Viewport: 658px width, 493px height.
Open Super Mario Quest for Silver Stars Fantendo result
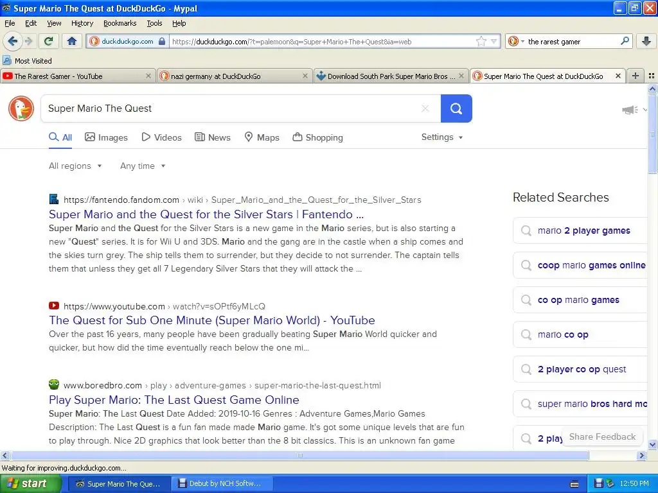[206, 214]
